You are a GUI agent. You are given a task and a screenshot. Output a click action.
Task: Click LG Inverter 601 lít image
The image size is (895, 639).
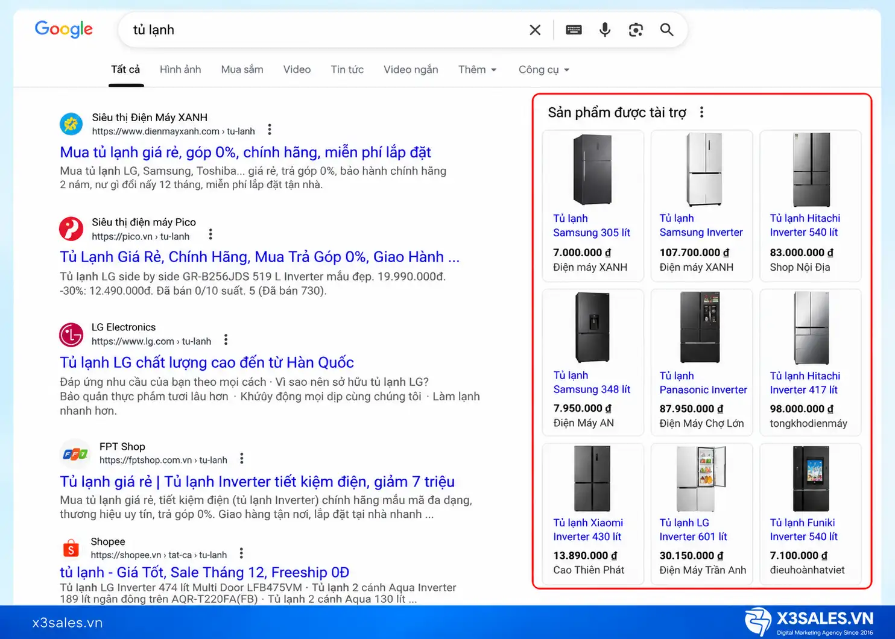click(701, 479)
